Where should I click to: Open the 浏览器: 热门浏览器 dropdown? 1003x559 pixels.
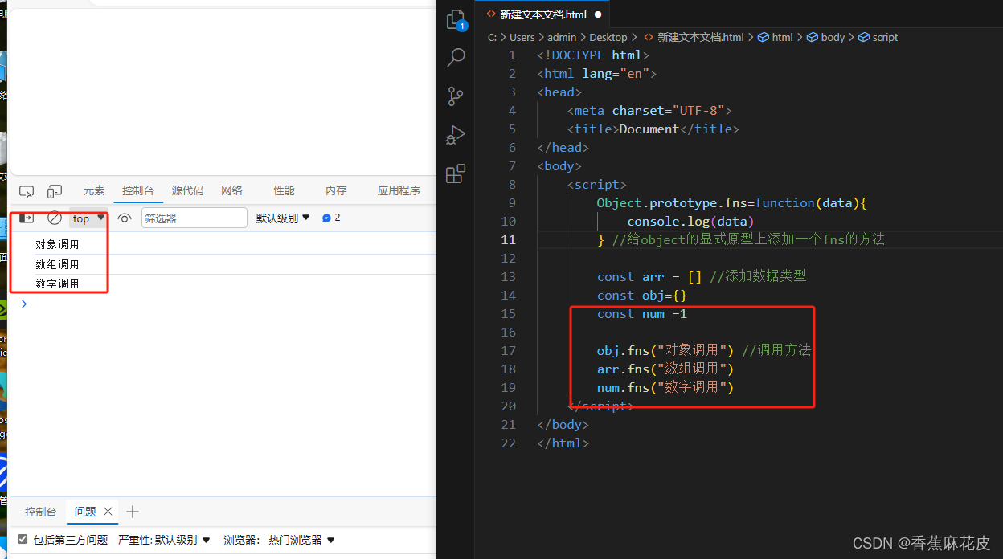[x=279, y=540]
